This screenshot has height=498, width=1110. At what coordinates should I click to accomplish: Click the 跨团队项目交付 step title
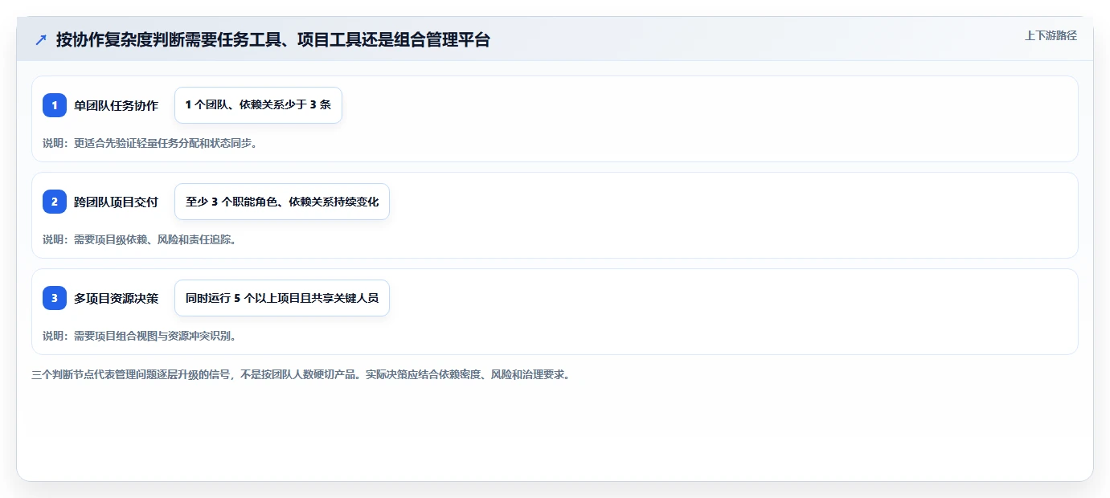click(x=116, y=202)
